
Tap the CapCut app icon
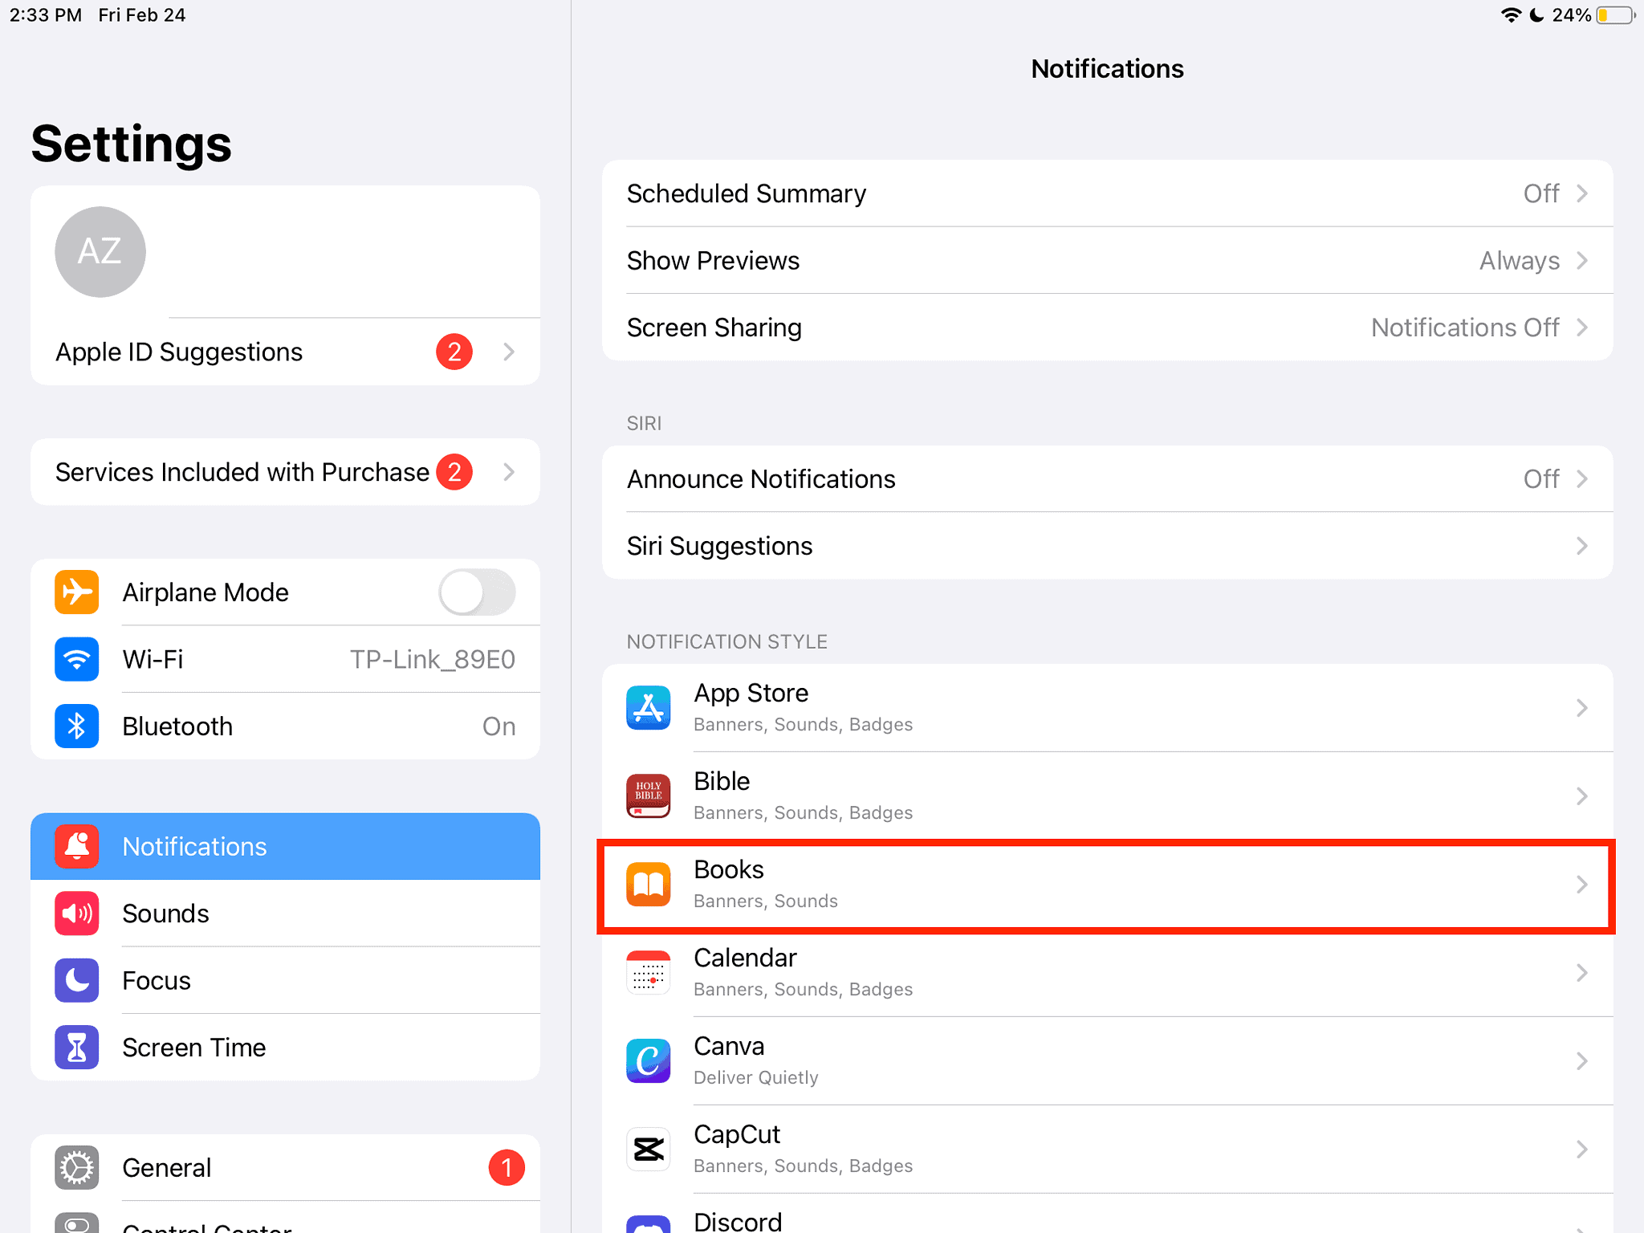pos(648,1149)
